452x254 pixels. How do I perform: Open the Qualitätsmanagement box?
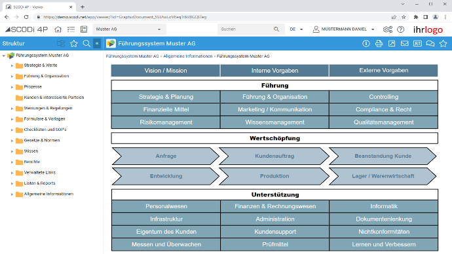pyautogui.click(x=384, y=122)
